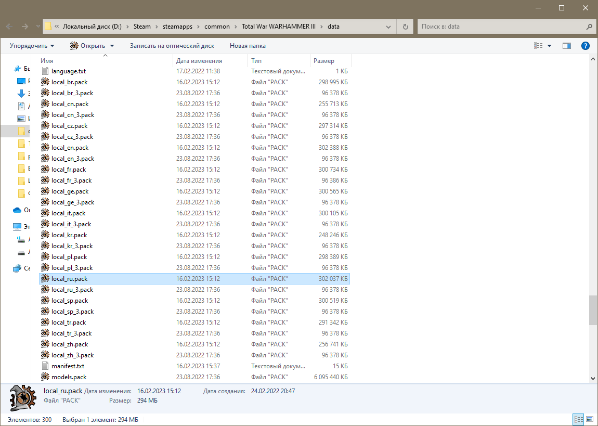This screenshot has width=598, height=426.
Task: Click the local_fr_3.pack file icon
Action: point(45,180)
